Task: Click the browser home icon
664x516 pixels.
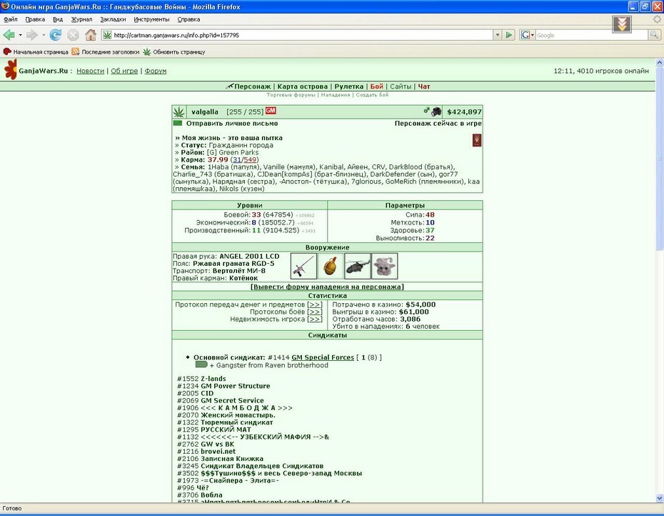Action: pos(91,35)
